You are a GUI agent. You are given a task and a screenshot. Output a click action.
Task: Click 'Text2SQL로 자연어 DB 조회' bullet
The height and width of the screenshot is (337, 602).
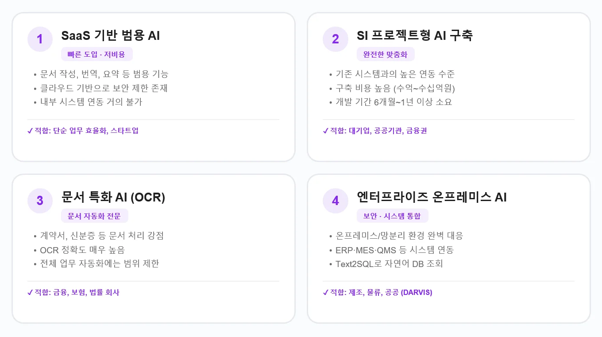click(x=390, y=264)
